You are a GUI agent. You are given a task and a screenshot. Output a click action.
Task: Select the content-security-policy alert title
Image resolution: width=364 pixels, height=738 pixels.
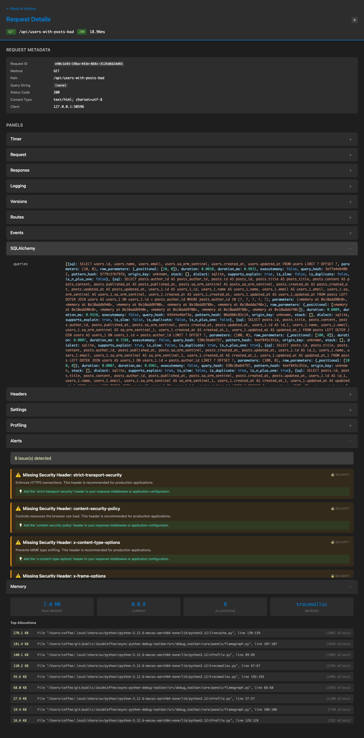pyautogui.click(x=71, y=508)
